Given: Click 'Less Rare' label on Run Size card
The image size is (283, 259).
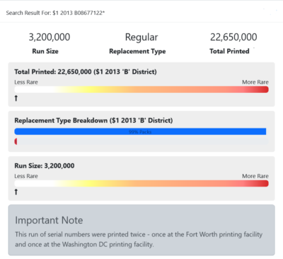Looking at the screenshot, I should (x=26, y=176).
